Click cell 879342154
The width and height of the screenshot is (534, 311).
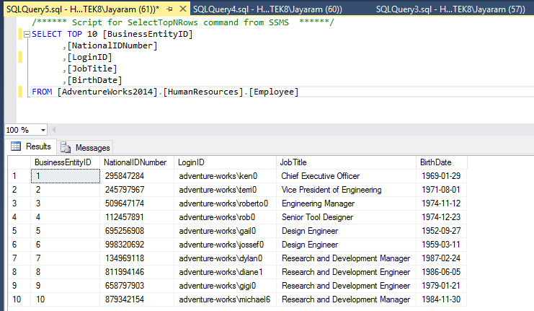(137, 299)
